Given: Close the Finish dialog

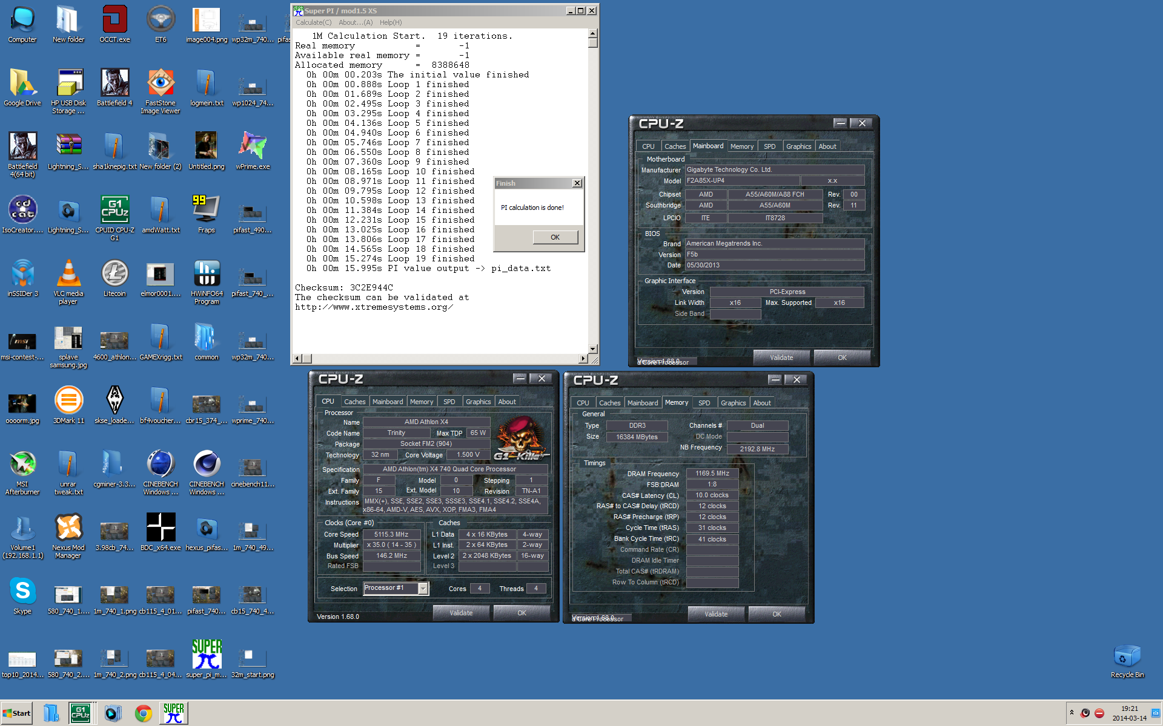Looking at the screenshot, I should pos(577,183).
